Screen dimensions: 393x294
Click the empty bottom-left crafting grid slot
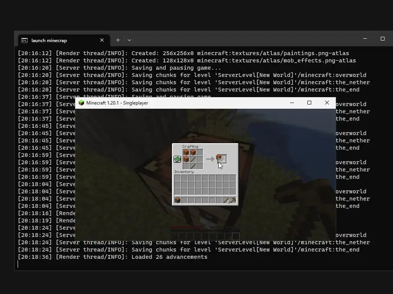[x=186, y=166]
